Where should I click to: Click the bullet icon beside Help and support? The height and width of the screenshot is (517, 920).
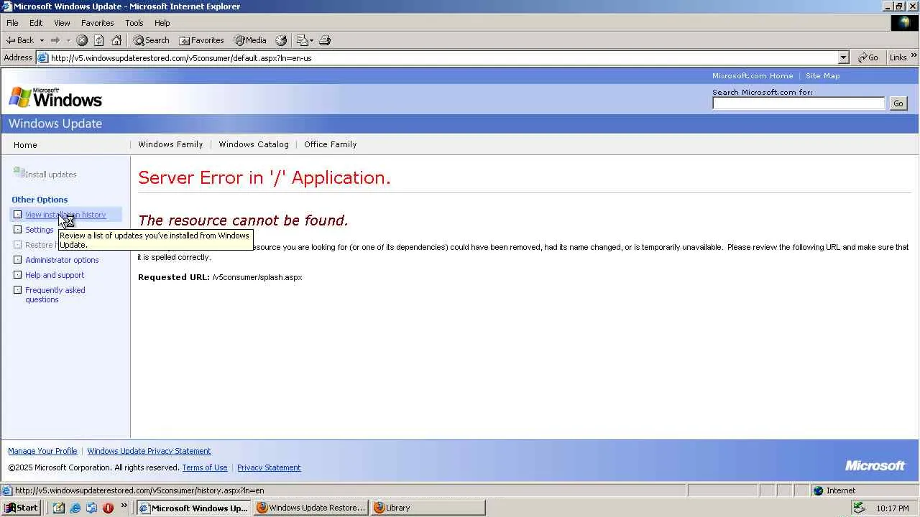tap(18, 275)
